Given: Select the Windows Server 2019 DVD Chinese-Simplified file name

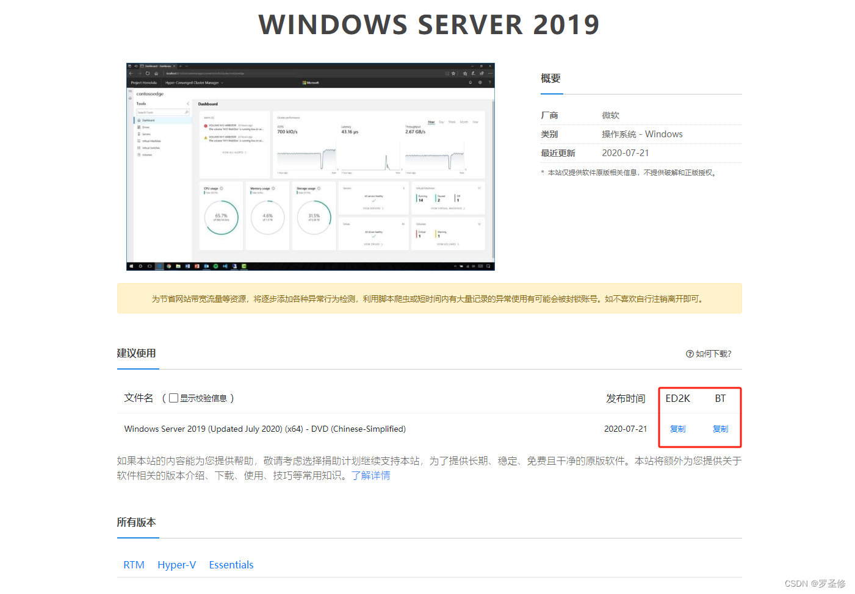Looking at the screenshot, I should coord(265,429).
